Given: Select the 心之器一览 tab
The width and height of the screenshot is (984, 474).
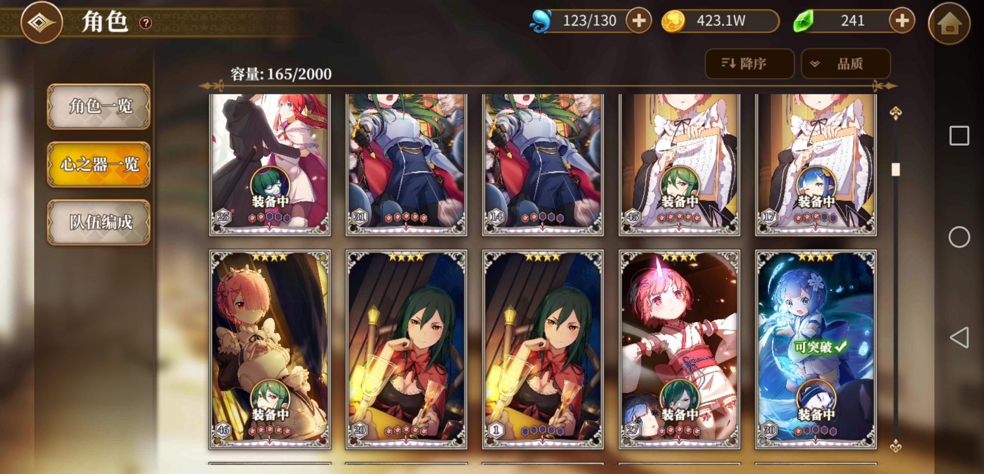Looking at the screenshot, I should coord(99,164).
